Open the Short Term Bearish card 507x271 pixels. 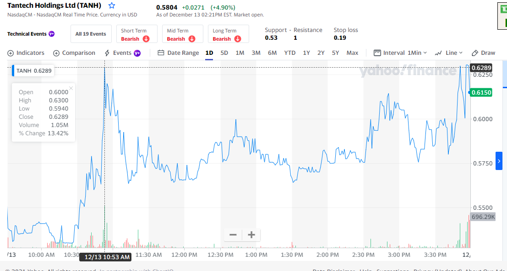(x=137, y=34)
